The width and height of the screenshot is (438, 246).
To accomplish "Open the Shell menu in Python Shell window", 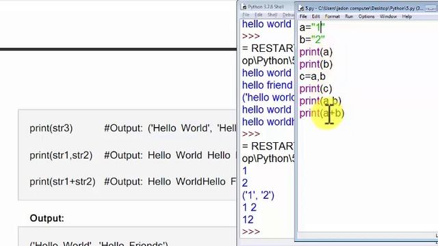I will pos(272,14).
